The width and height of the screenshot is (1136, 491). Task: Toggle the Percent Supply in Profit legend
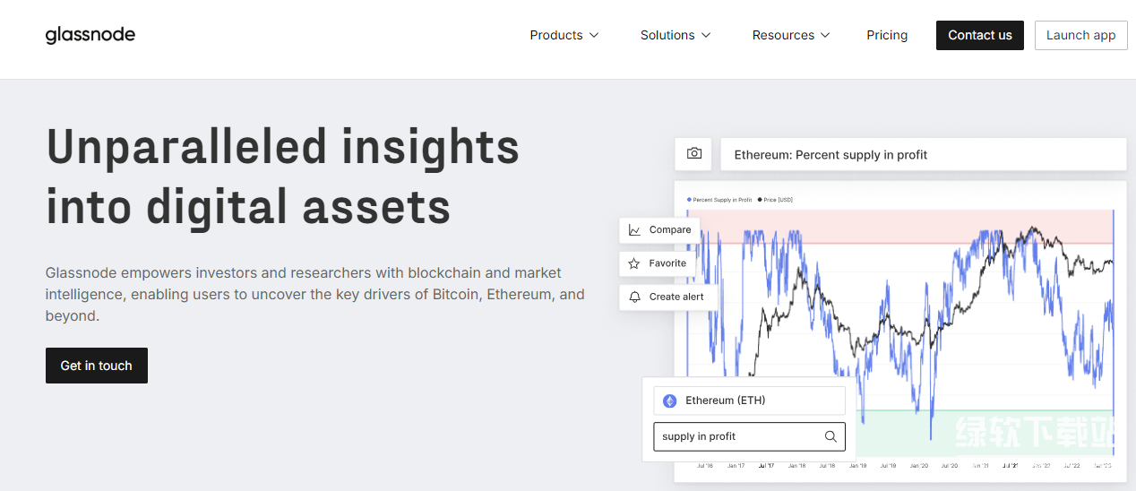720,200
